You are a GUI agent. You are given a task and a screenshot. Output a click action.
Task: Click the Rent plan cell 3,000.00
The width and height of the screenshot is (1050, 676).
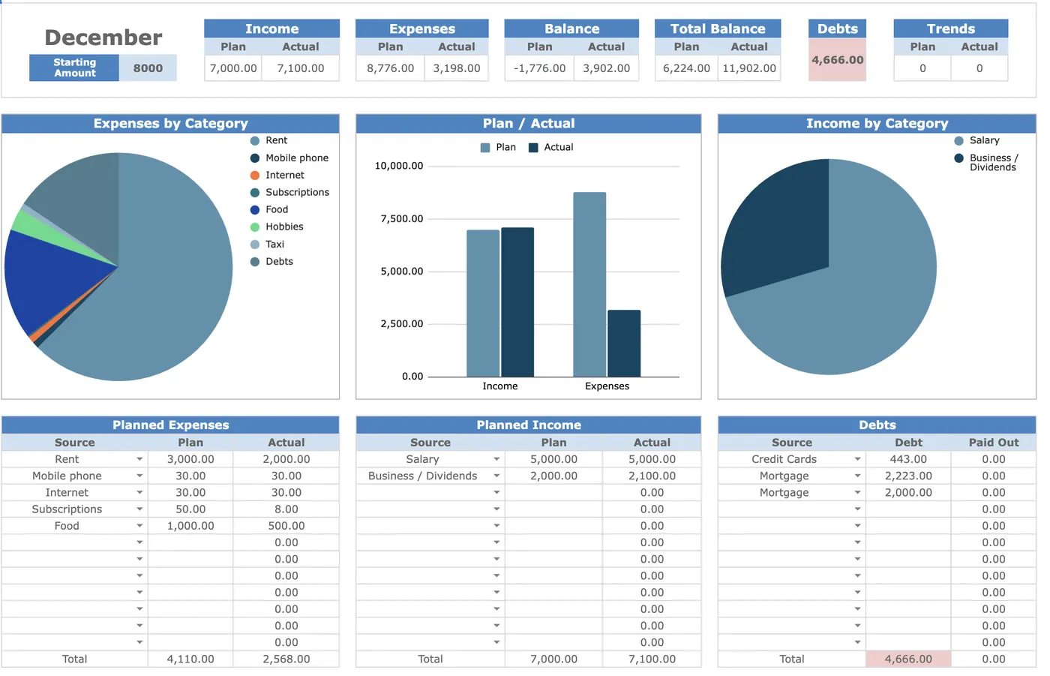click(x=190, y=459)
